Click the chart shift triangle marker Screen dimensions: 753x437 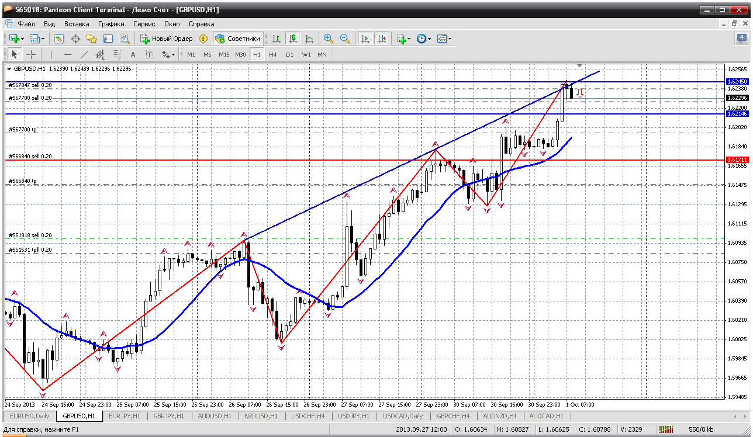click(x=579, y=65)
